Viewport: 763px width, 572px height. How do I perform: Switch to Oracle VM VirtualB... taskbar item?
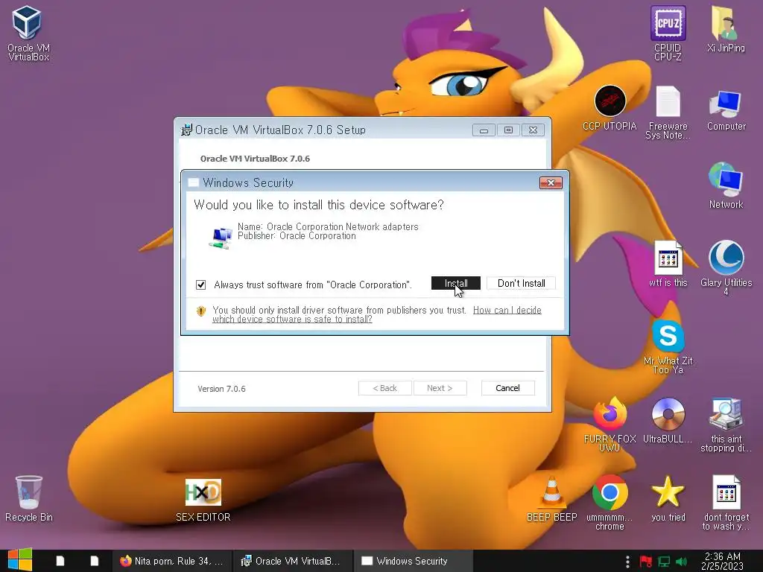click(292, 561)
